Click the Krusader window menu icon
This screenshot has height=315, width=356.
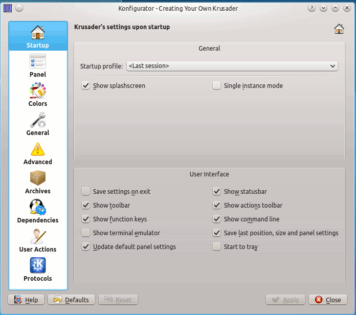tap(8, 8)
